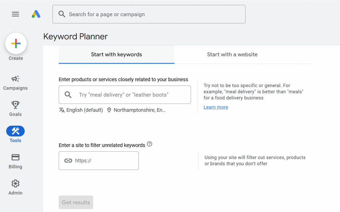This screenshot has width=340, height=212.
Task: Open the hamburger main menu
Action: [x=15, y=14]
